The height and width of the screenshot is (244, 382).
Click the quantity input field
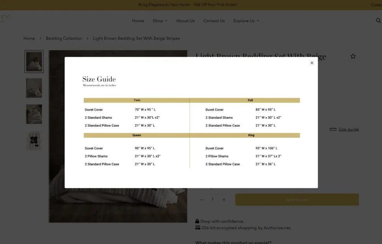tap(213, 200)
